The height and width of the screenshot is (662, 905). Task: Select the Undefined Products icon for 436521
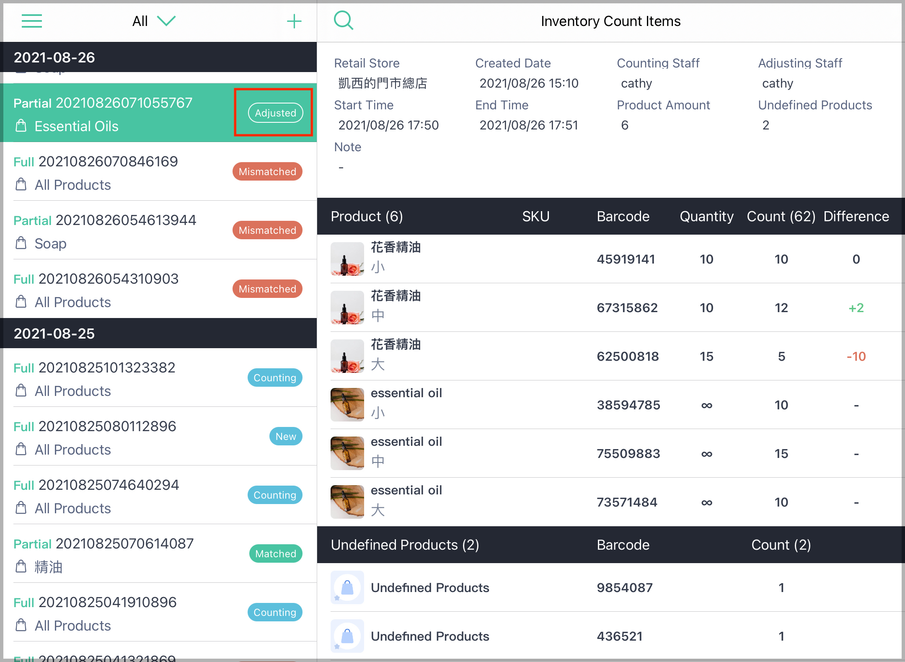point(347,636)
